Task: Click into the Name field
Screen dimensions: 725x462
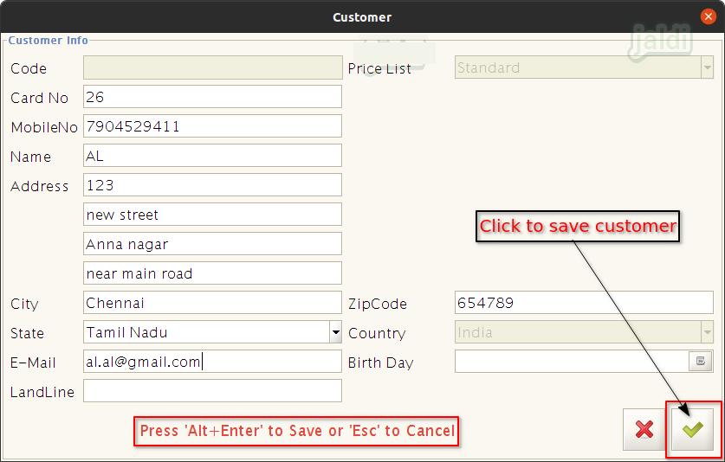Action: coord(213,156)
